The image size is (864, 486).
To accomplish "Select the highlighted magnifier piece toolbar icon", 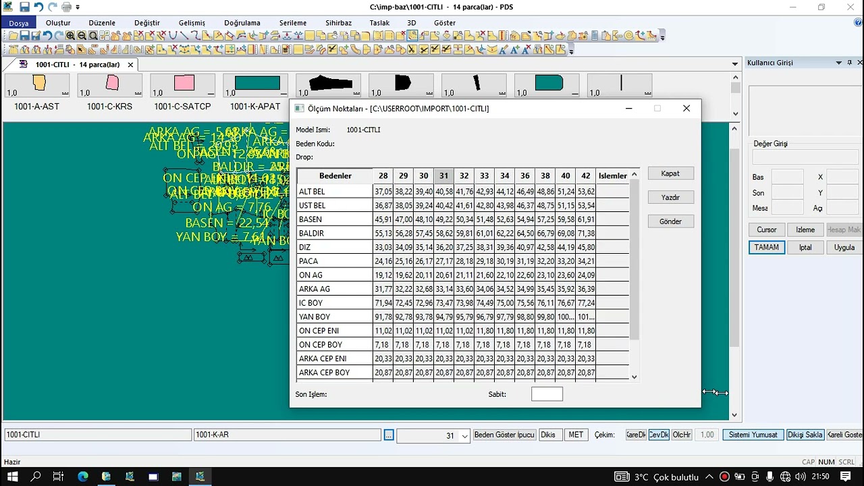I will [x=412, y=36].
